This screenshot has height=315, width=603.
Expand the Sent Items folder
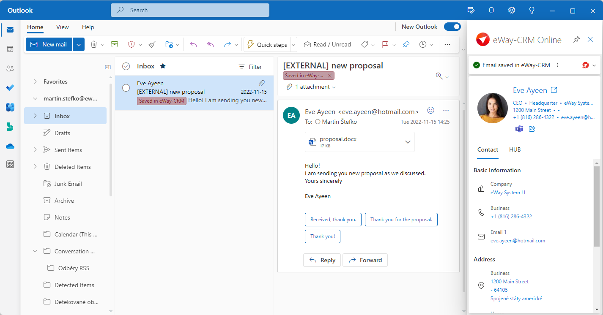tap(35, 149)
